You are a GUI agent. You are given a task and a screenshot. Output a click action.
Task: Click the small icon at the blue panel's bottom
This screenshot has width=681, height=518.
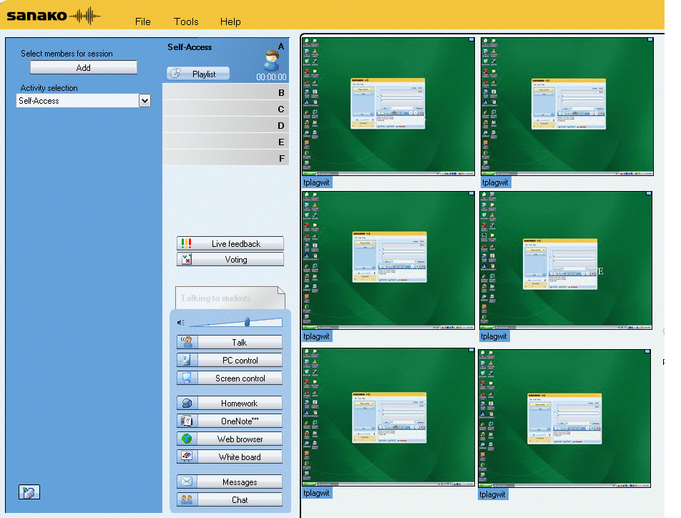tap(29, 492)
